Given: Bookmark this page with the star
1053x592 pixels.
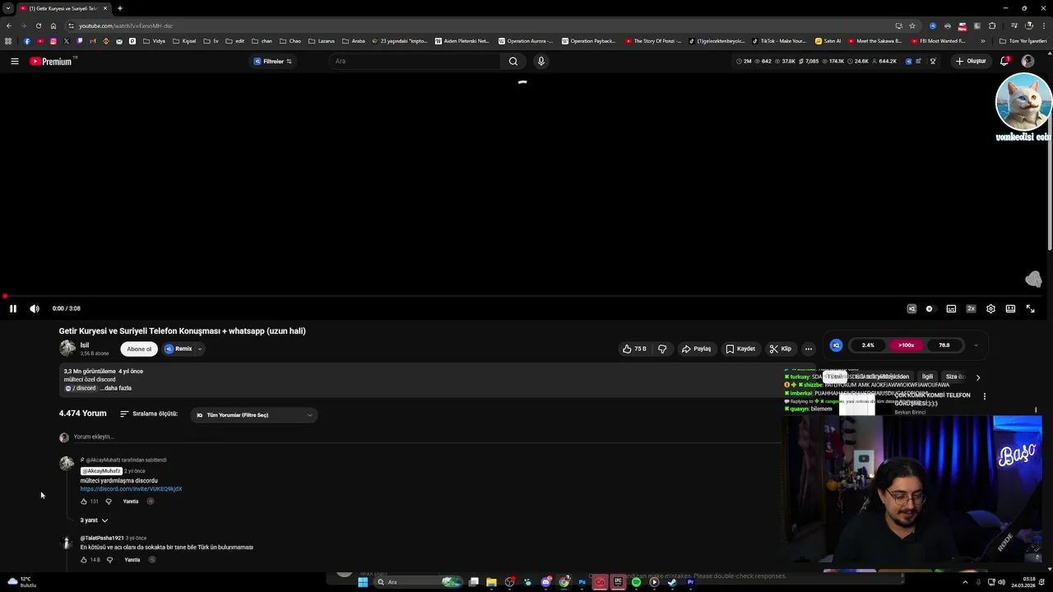Looking at the screenshot, I should [x=912, y=25].
